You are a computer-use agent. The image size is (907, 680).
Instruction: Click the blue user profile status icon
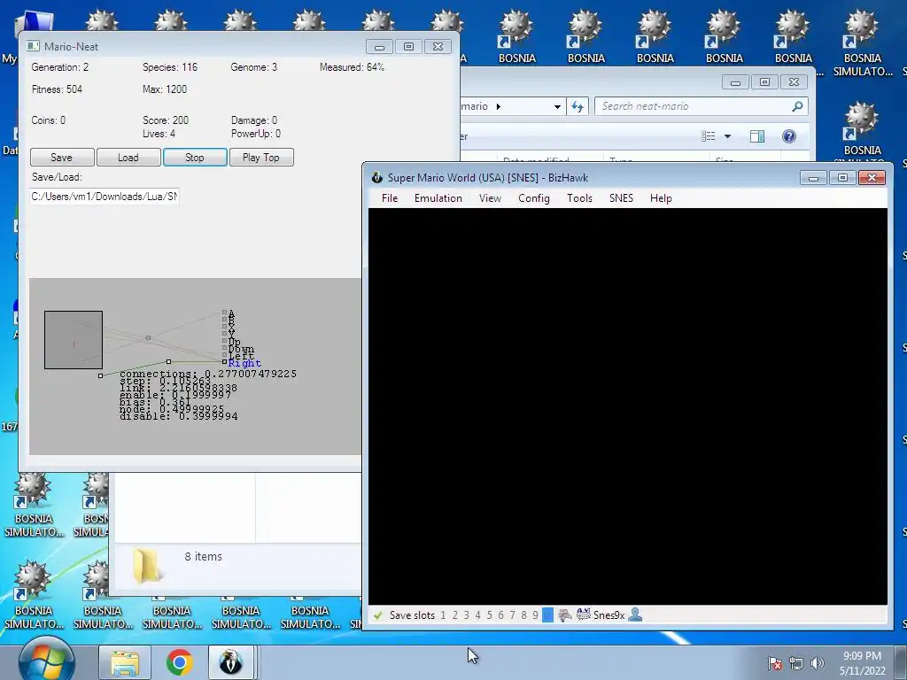coord(635,614)
